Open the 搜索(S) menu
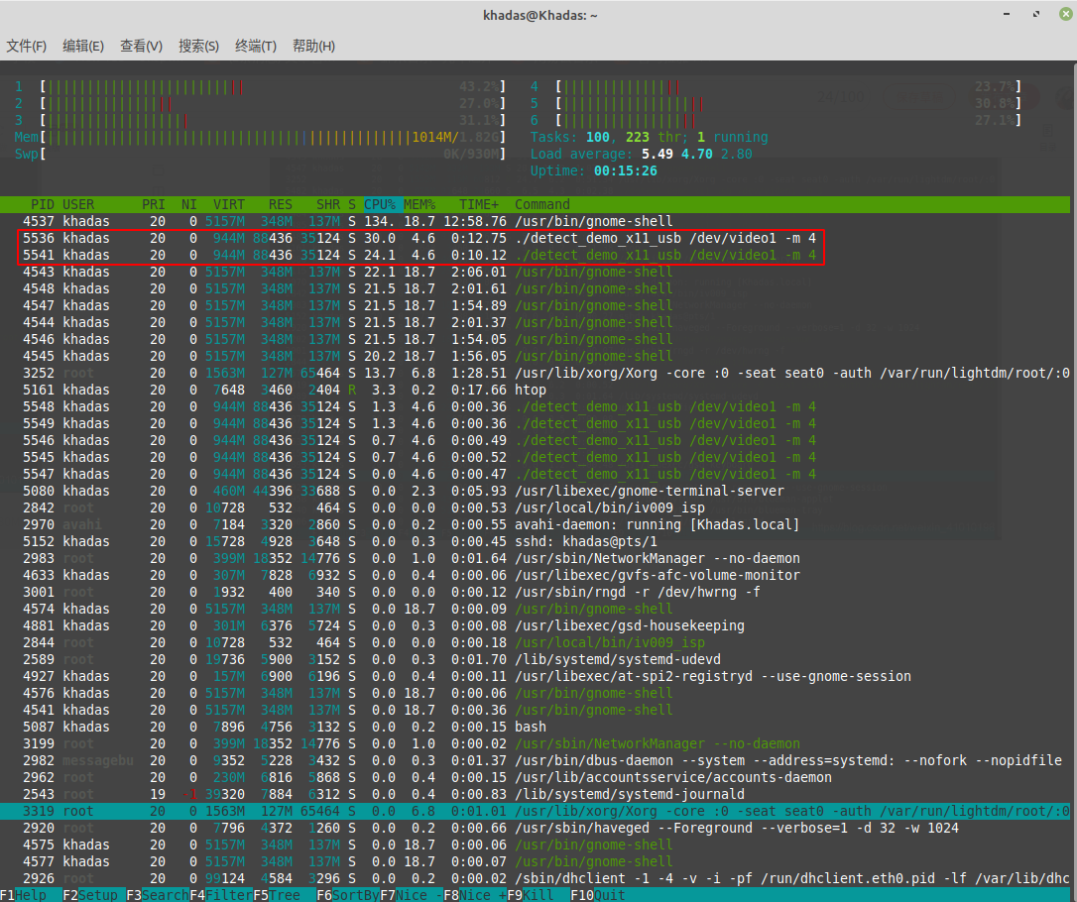 [198, 46]
